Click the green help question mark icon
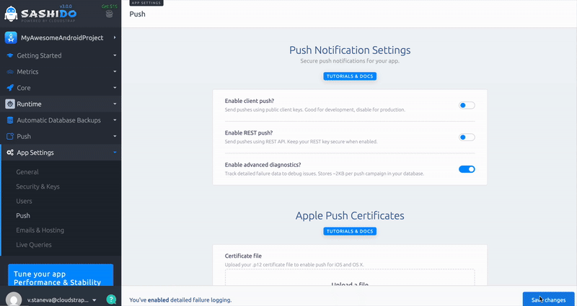The width and height of the screenshot is (577, 306). (111, 299)
